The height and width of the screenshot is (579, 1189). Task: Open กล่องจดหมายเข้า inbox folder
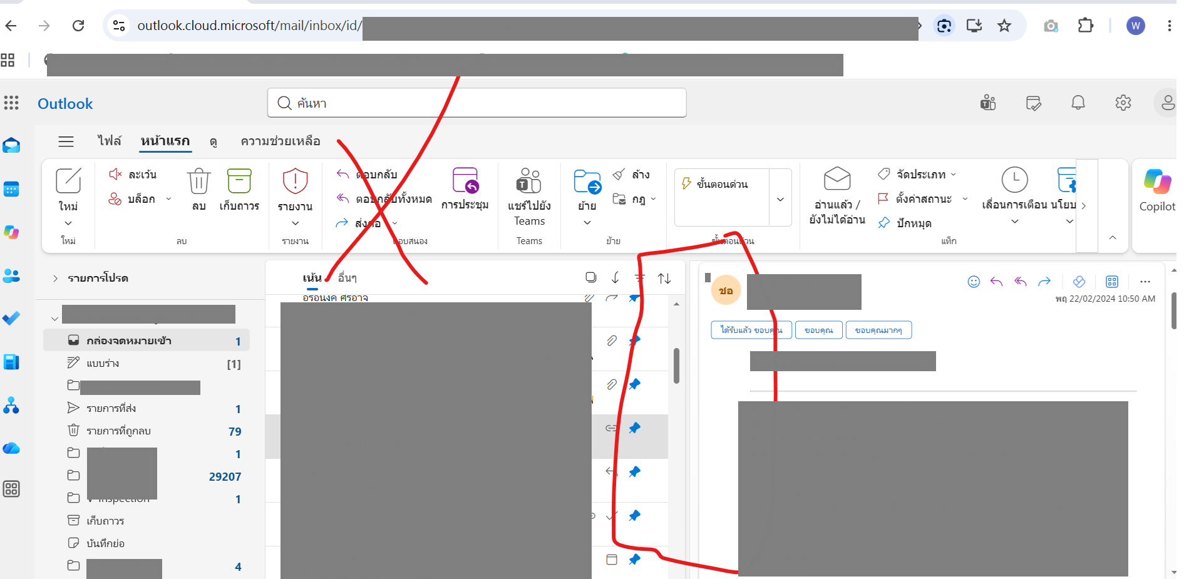pyautogui.click(x=147, y=341)
